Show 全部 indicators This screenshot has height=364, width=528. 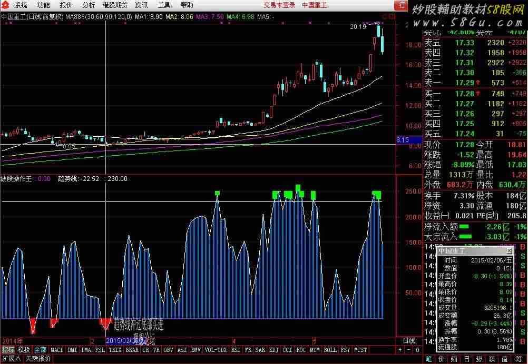(x=40, y=350)
